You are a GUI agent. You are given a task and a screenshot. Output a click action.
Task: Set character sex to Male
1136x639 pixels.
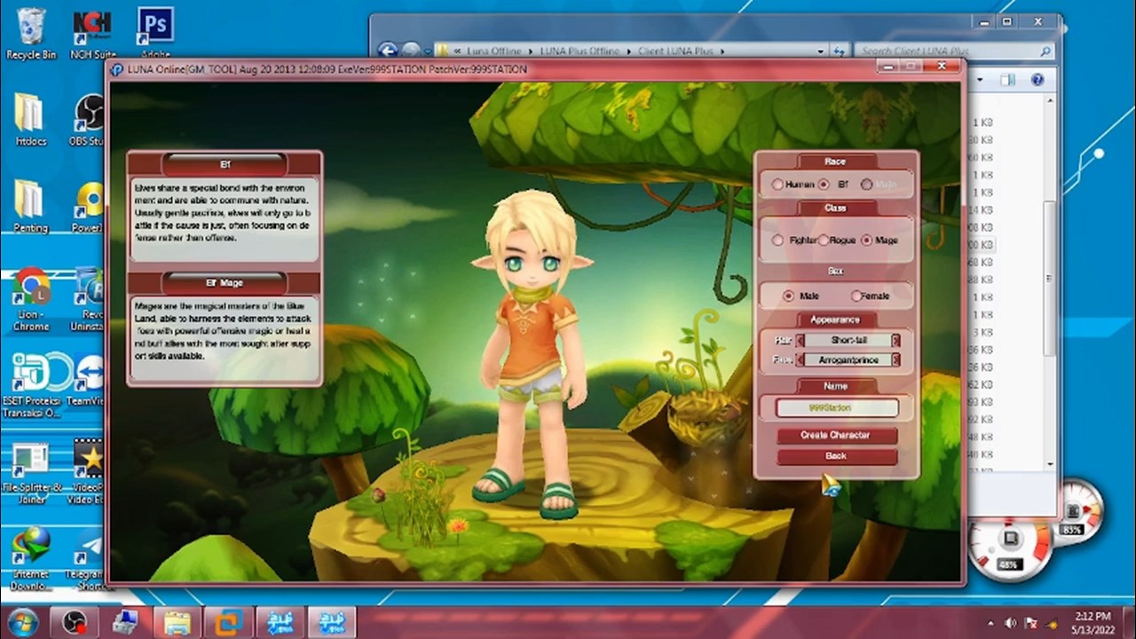click(788, 296)
